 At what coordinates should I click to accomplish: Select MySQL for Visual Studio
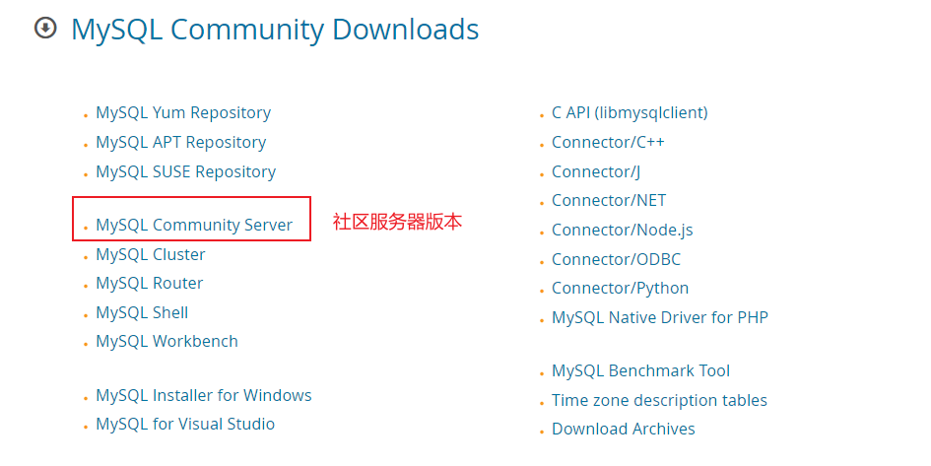coord(185,424)
